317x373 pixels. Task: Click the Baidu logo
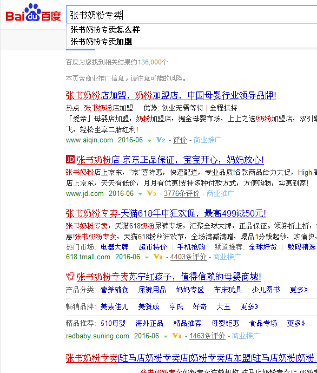click(x=33, y=12)
